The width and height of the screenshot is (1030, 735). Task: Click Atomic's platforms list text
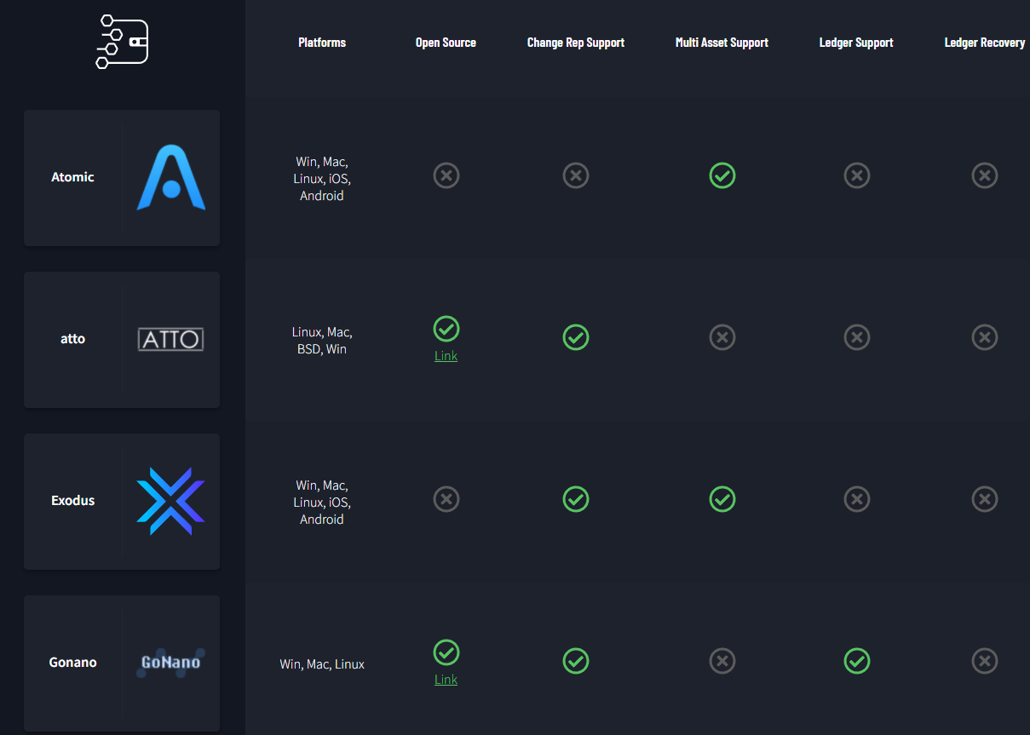tap(322, 179)
